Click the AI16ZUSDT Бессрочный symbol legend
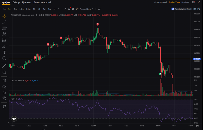 point(27,15)
